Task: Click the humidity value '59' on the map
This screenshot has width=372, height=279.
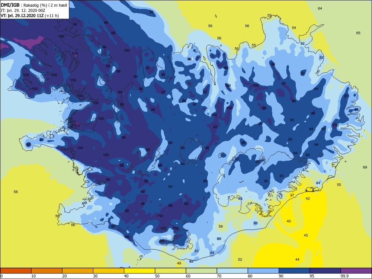Action: pos(221,226)
